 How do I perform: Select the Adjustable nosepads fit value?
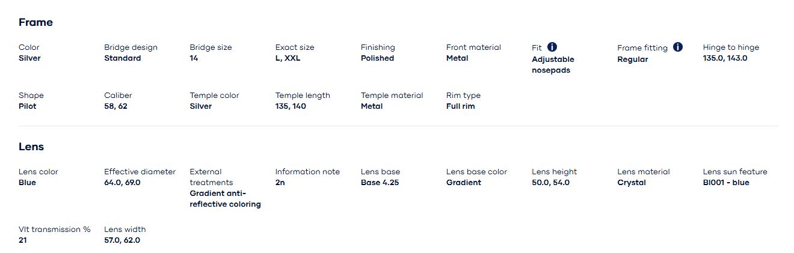[x=553, y=65]
